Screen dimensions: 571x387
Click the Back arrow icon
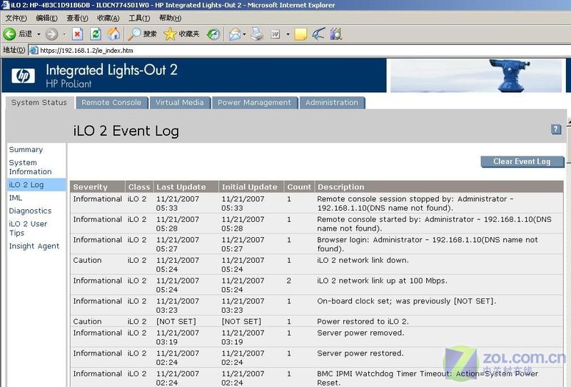9,34
